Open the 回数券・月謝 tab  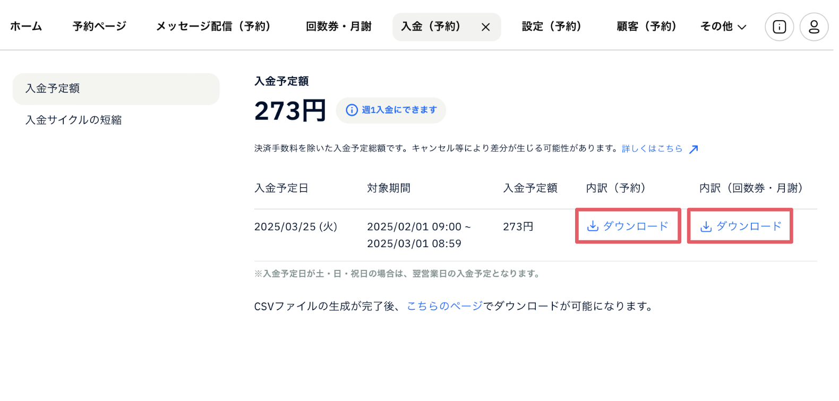339,27
